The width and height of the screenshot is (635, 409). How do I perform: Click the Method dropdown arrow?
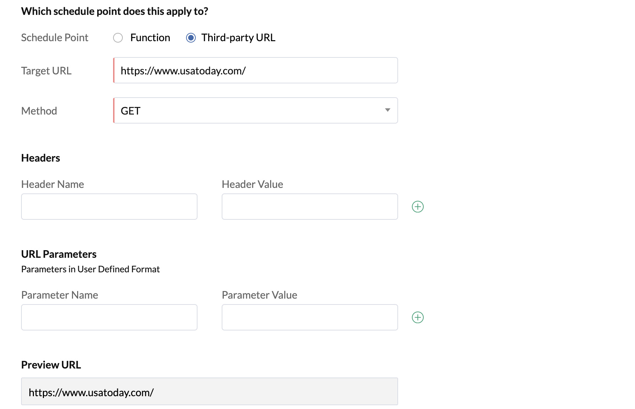tap(387, 110)
